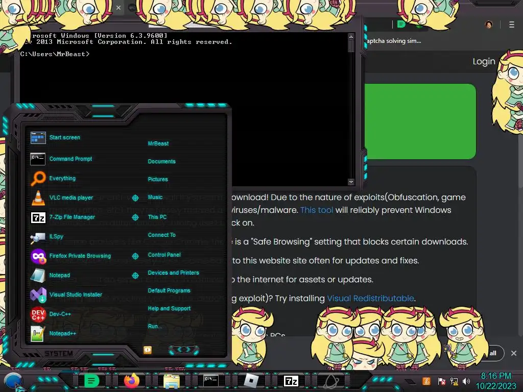This screenshot has width=523, height=392.
Task: Switch to Firefox on the taskbar
Action: point(131,381)
